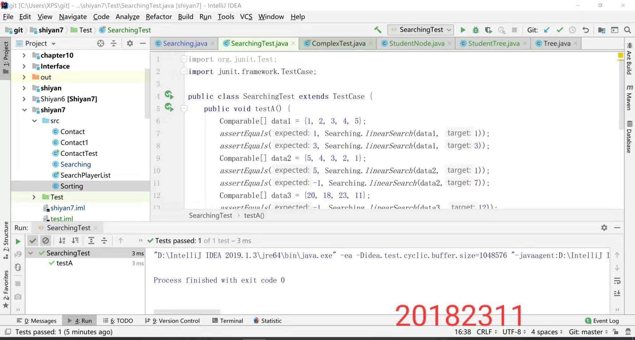Hide the Project panel with minus icon
This screenshot has height=340, width=635.
143,43
